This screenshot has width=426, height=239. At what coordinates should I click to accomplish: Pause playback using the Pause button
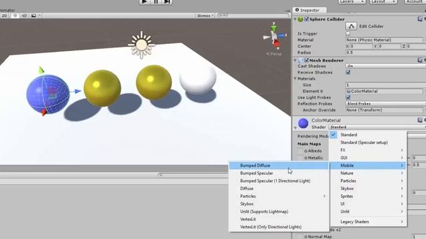coord(156,2)
